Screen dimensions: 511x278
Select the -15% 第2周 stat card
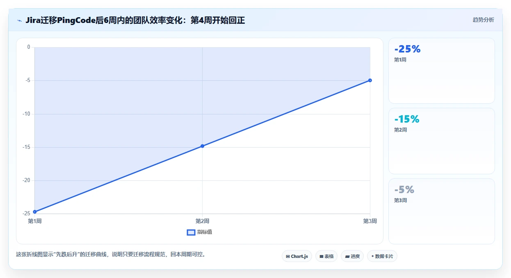coord(442,141)
